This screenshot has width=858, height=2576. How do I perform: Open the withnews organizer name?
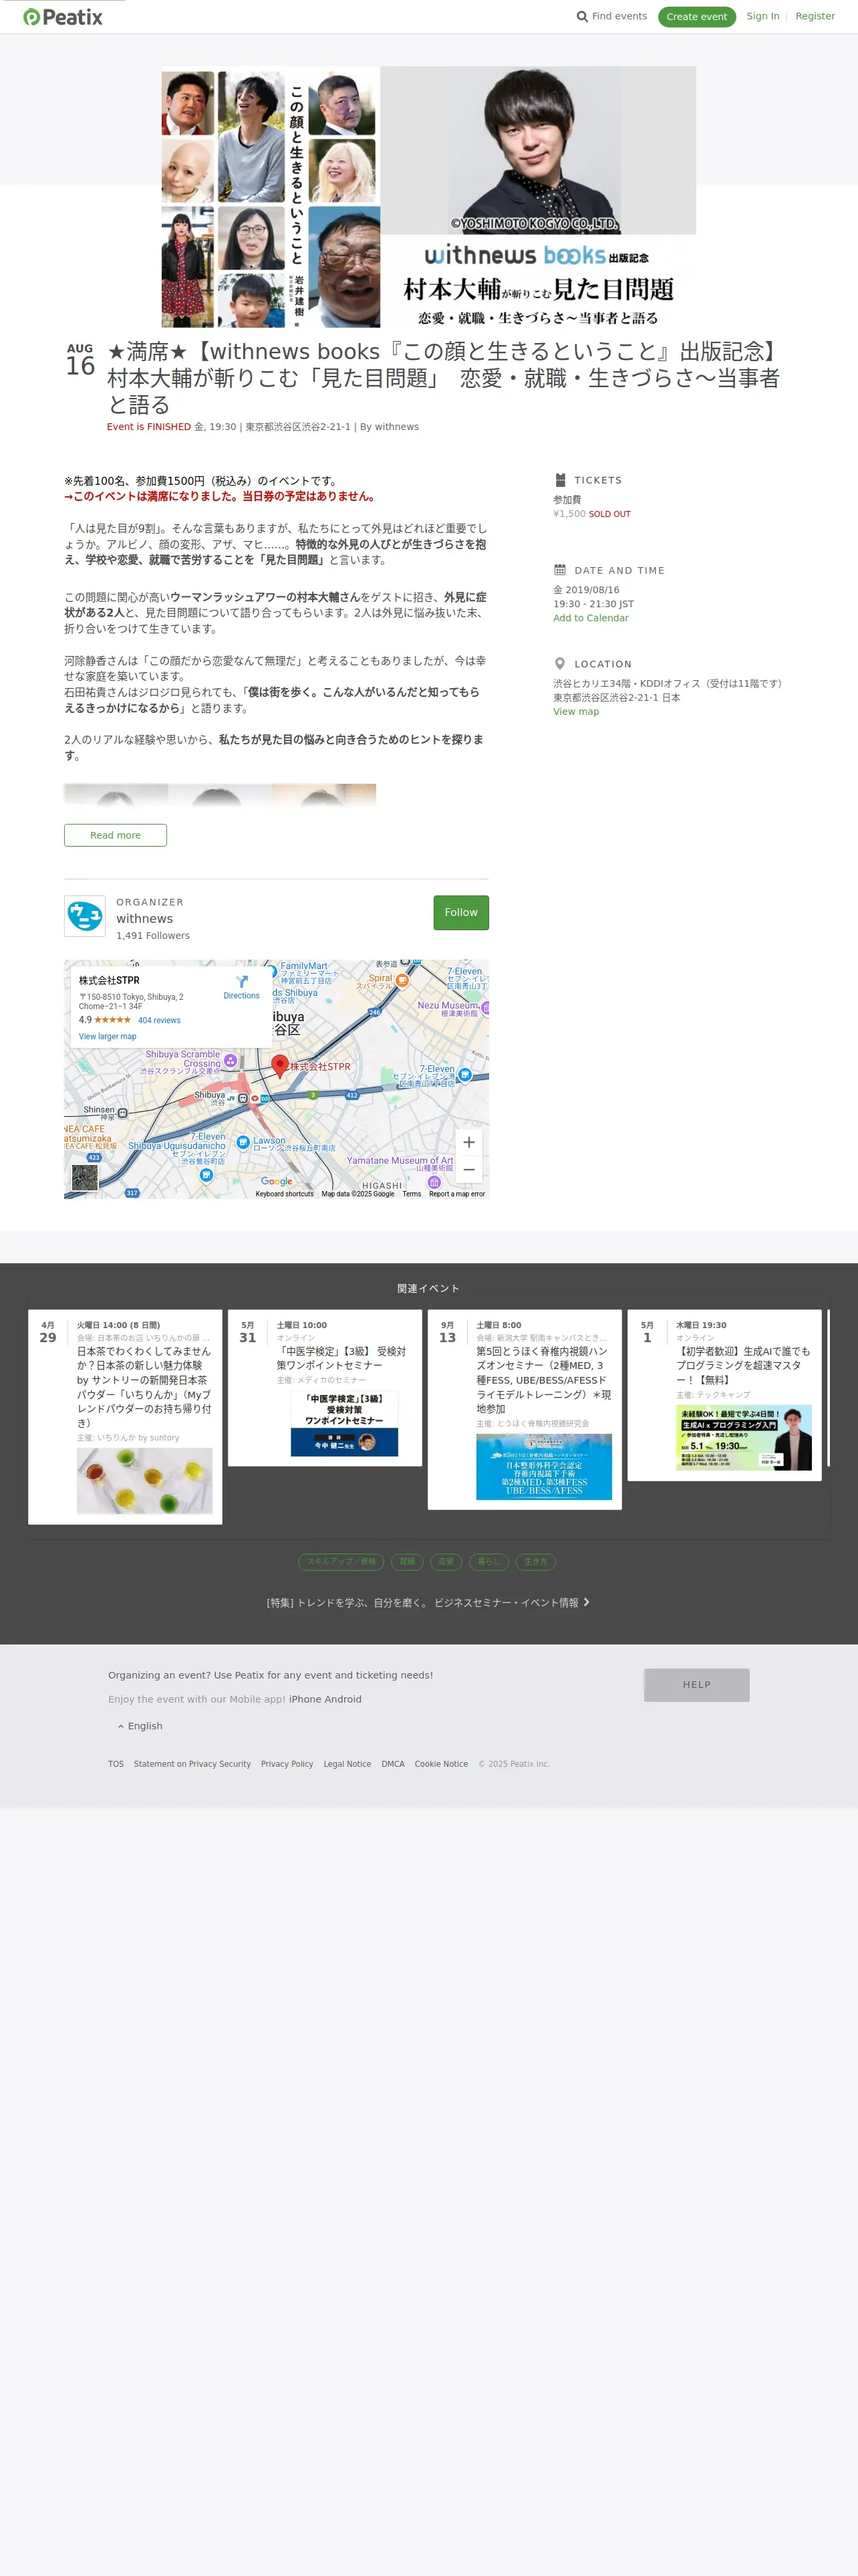(x=145, y=919)
